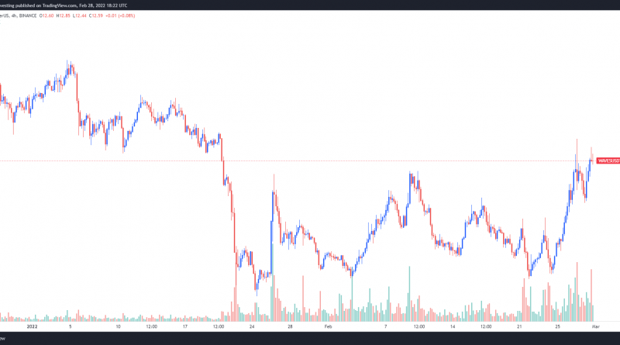Viewport: 620px width, 345px height.
Task: Click the Mar label on time axis
Action: [595, 327]
